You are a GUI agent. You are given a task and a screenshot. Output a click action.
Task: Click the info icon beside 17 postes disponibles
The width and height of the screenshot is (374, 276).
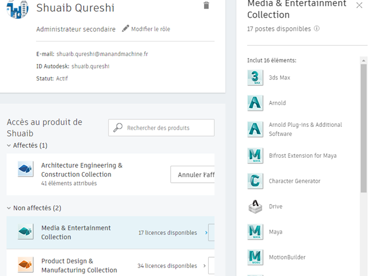coord(316,29)
